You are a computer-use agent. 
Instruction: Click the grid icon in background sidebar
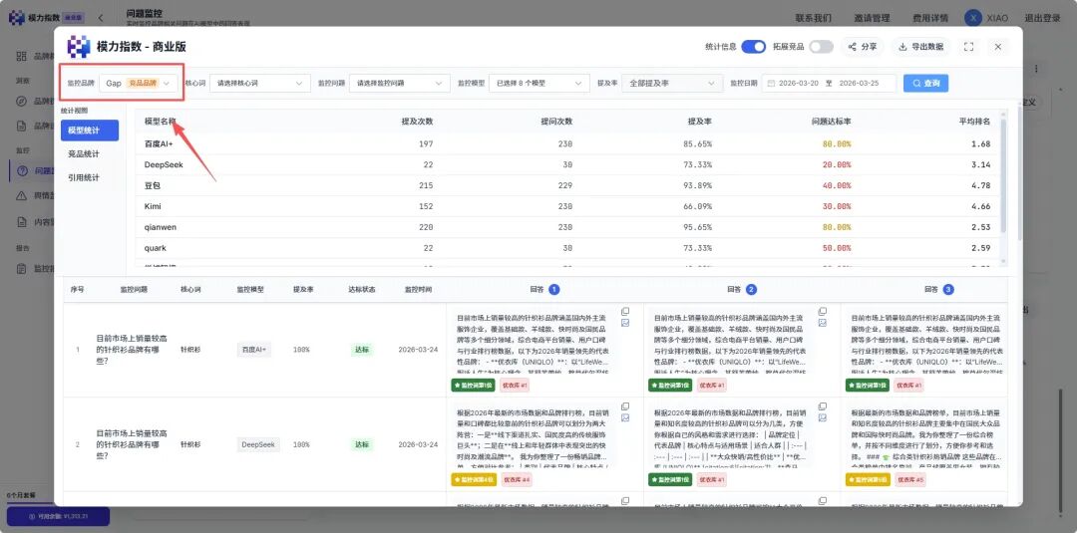point(21,56)
